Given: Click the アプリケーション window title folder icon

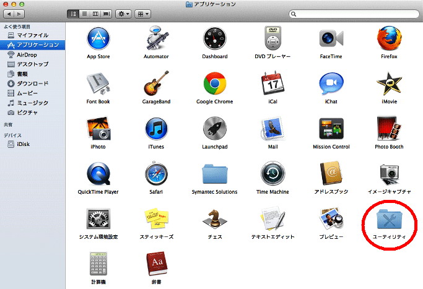Looking at the screenshot, I should tap(189, 4).
